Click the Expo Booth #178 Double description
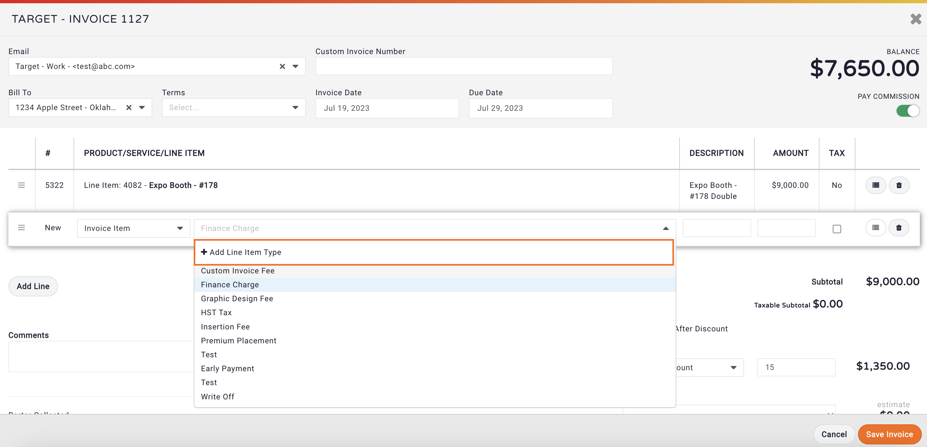The image size is (927, 447). [713, 191]
